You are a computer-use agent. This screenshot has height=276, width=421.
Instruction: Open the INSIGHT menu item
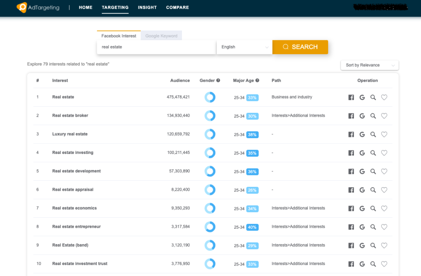coord(147,7)
